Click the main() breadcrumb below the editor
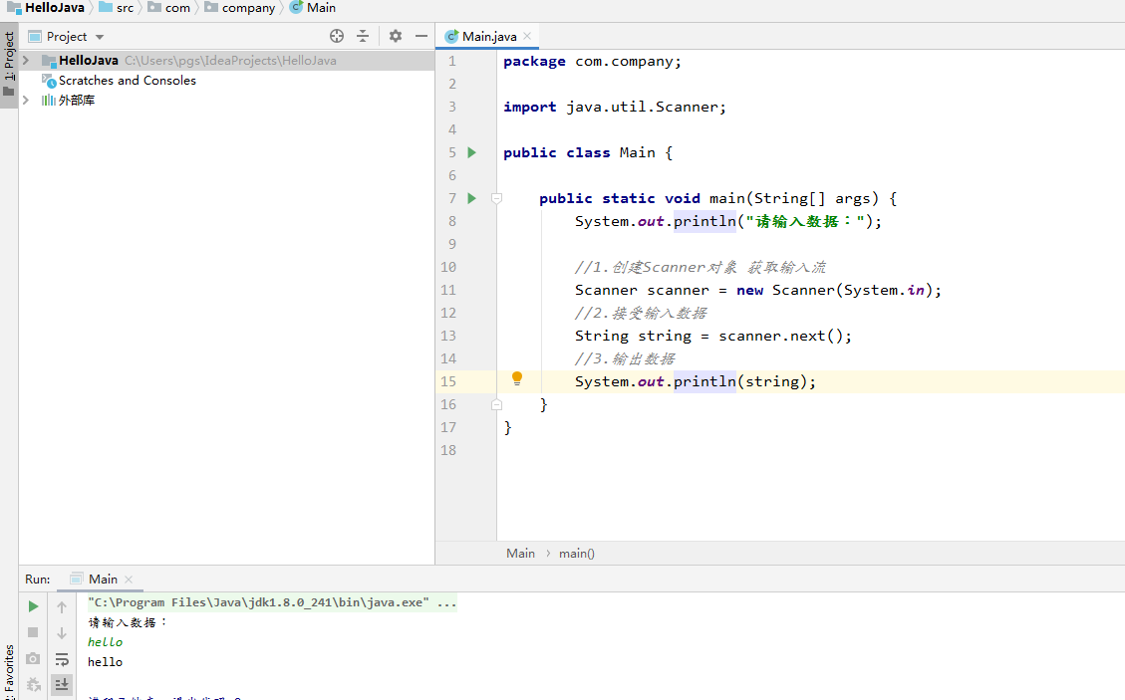Viewport: 1125px width, 700px height. (576, 554)
